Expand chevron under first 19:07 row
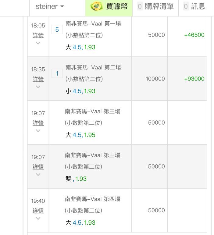 pyautogui.click(x=38, y=131)
